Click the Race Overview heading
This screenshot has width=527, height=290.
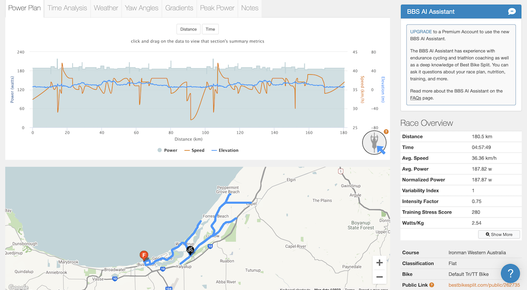[427, 123]
